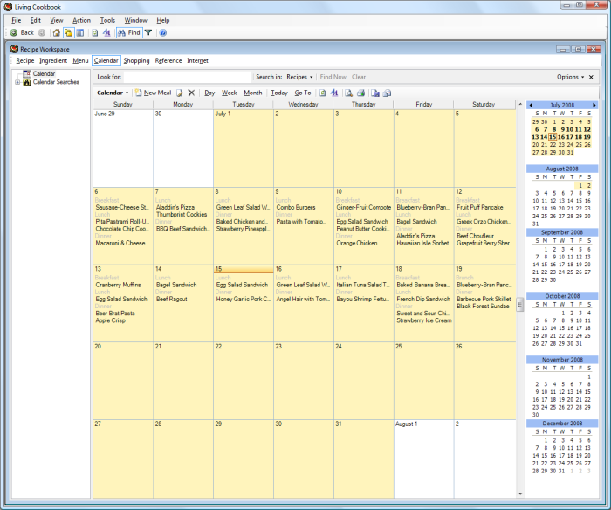Click the font icon in the calendar toolbar
The image size is (611, 510).
334,93
